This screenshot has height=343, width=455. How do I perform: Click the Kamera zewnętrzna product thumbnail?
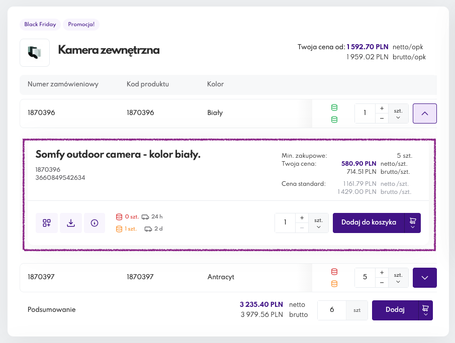tap(35, 53)
